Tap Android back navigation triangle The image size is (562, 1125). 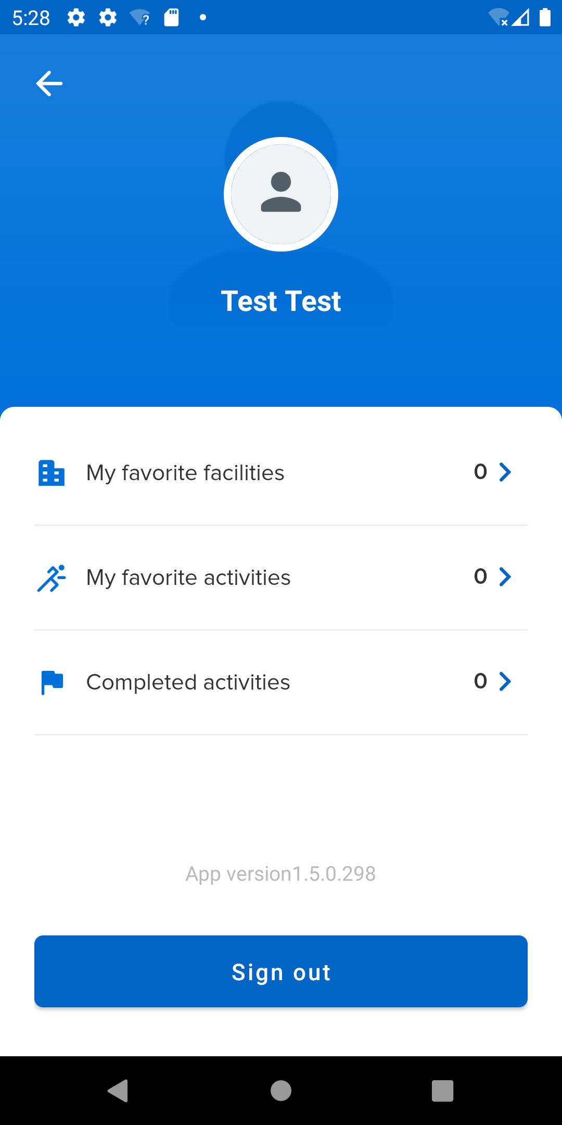(x=118, y=1091)
